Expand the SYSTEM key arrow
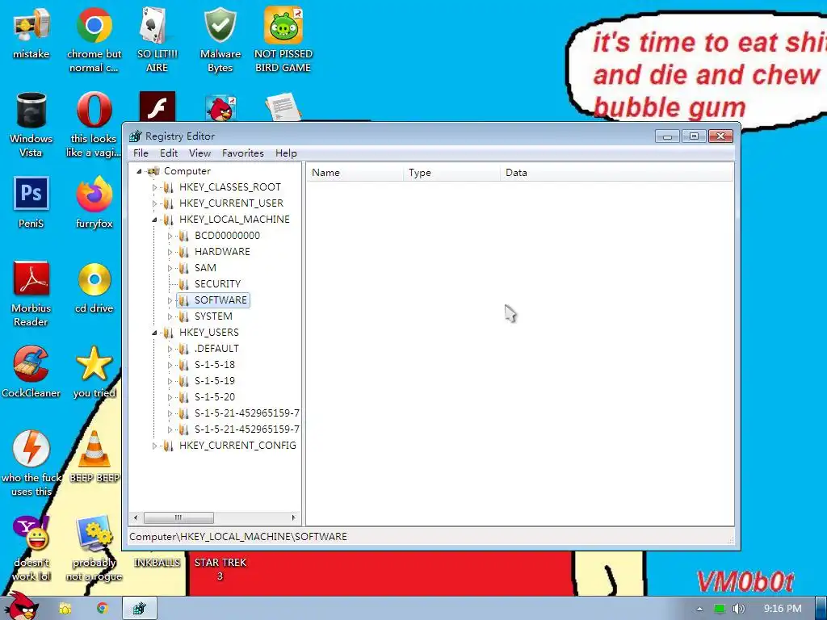Viewport: 827px width, 620px height. [x=170, y=316]
